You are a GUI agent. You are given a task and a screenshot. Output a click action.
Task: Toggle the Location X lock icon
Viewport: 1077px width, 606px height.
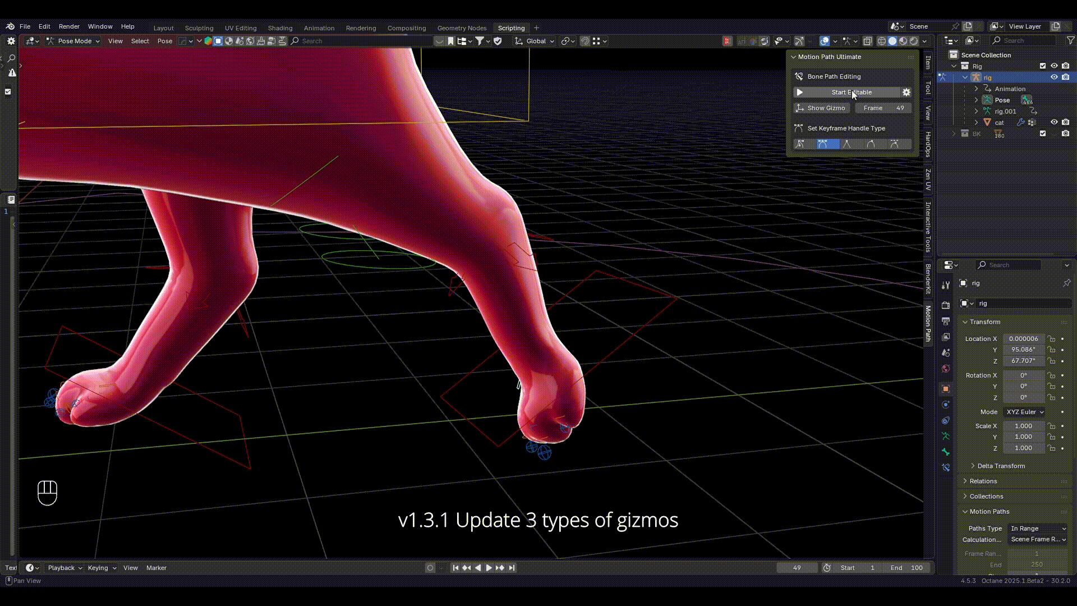1052,339
